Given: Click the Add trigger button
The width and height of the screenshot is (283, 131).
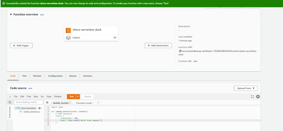Looking at the screenshot, I should click(21, 45).
